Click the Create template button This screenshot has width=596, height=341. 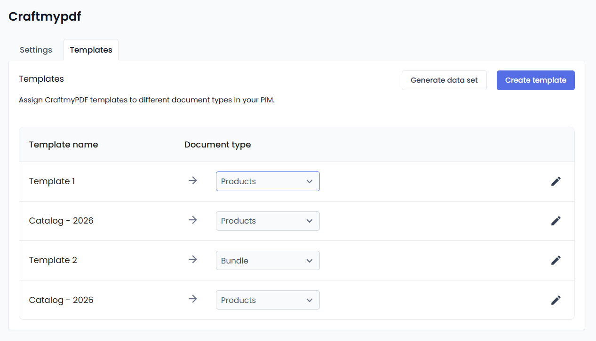tap(536, 80)
